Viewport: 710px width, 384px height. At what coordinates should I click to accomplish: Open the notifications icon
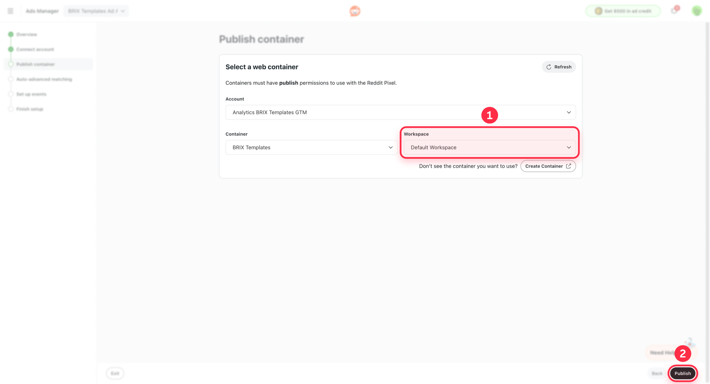click(x=674, y=11)
